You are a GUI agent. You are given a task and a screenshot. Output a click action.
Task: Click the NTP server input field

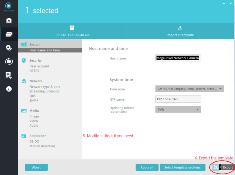pos(178,99)
